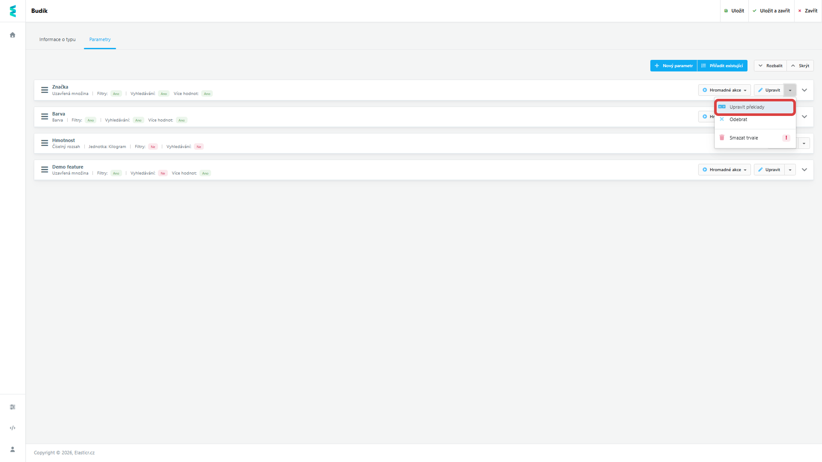
Task: Open Hromadné akce dropdown for Značka
Action: [x=724, y=90]
